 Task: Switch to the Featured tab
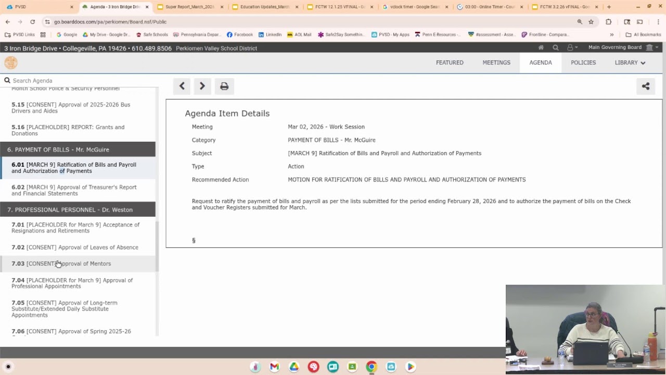point(450,63)
